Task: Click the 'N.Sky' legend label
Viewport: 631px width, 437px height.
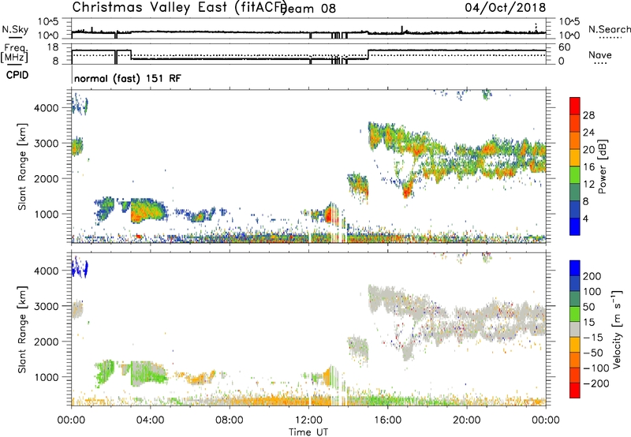Action: point(15,29)
